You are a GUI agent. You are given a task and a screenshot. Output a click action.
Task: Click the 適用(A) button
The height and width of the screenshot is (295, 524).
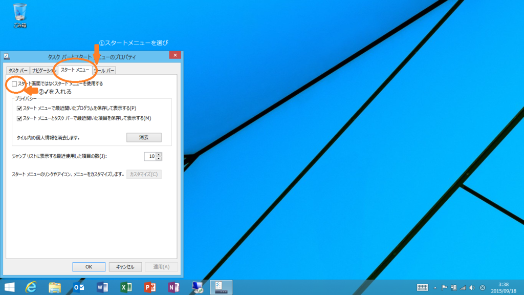(x=161, y=266)
